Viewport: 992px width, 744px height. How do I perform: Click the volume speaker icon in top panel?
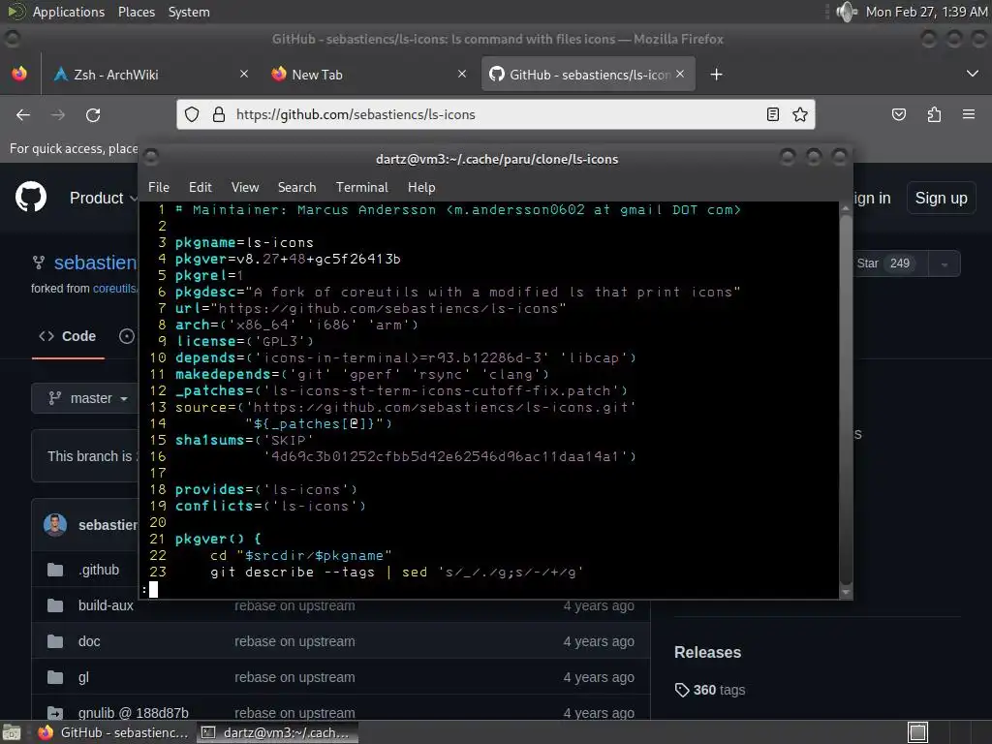coord(846,12)
